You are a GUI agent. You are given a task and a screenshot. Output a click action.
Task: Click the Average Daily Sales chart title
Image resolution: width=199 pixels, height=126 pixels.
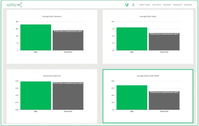point(148,16)
